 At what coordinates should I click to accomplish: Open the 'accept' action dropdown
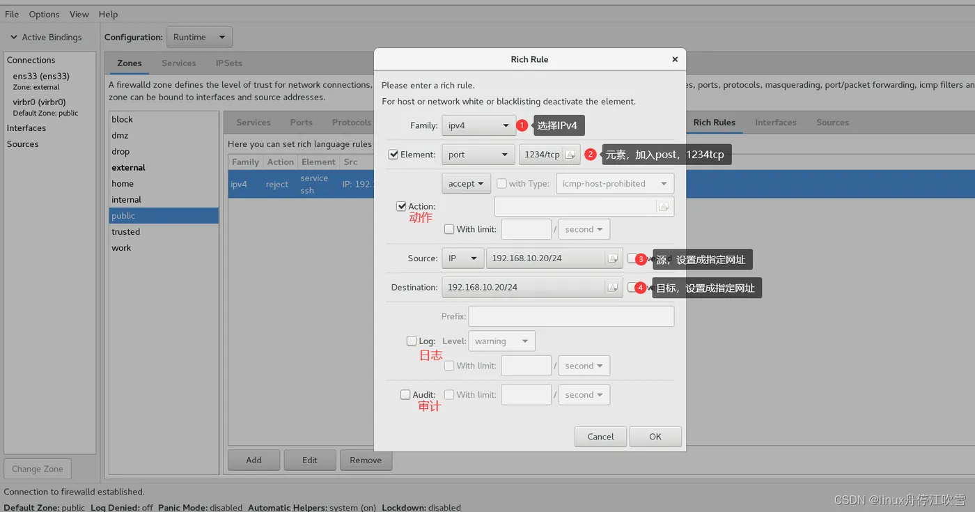pyautogui.click(x=467, y=184)
